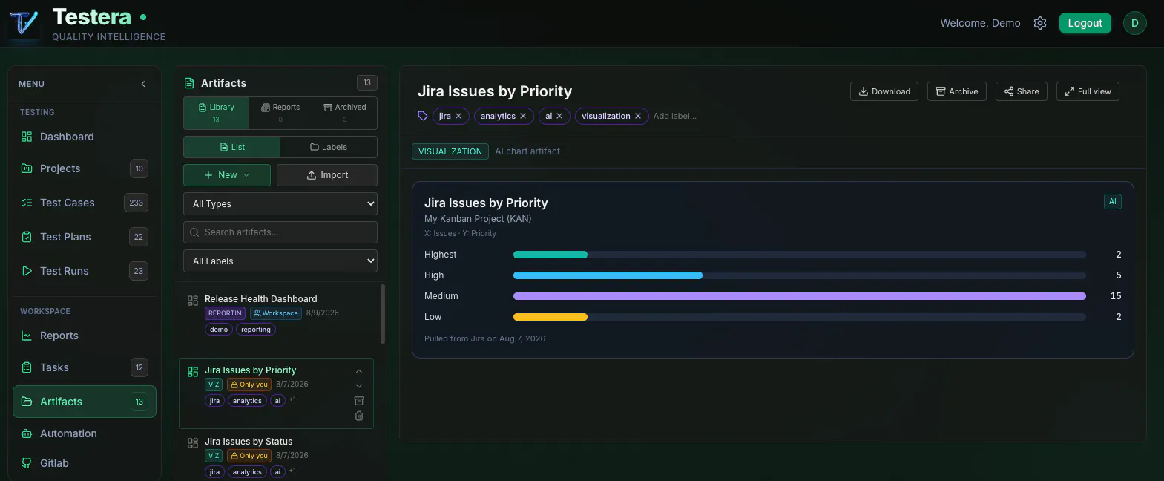The height and width of the screenshot is (481, 1164).
Task: Select Labels view tab
Action: (x=329, y=147)
